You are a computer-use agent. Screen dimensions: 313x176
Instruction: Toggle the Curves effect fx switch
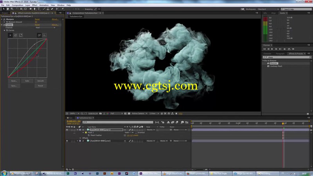pos(4,25)
